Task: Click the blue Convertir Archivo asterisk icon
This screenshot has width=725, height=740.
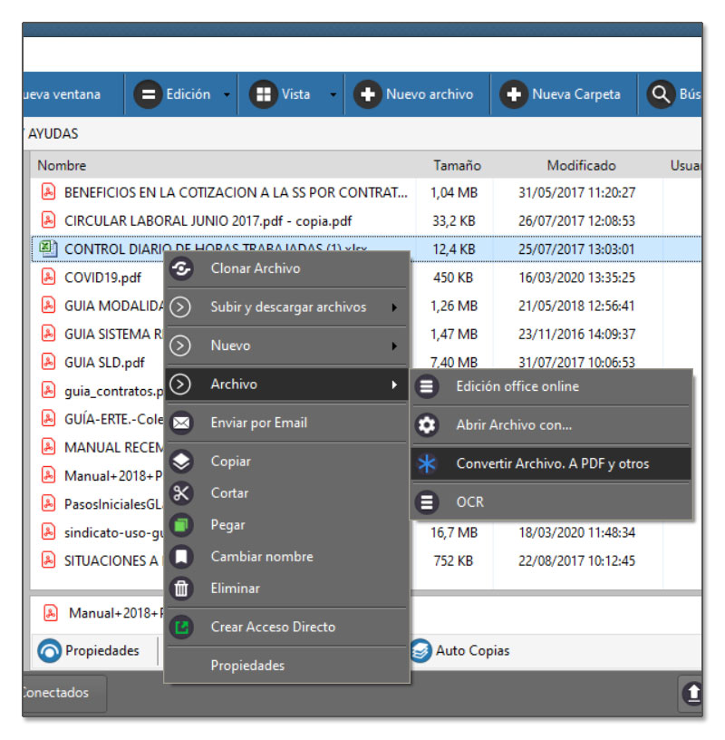Action: click(427, 464)
